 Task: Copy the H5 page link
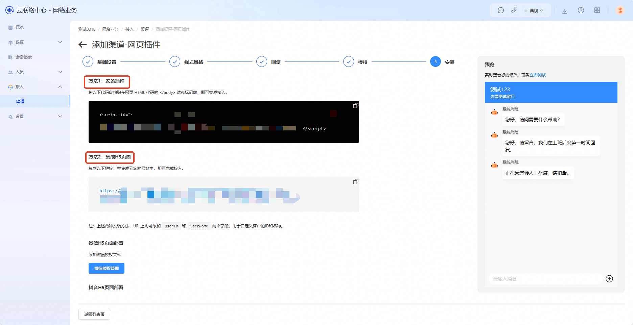355,182
